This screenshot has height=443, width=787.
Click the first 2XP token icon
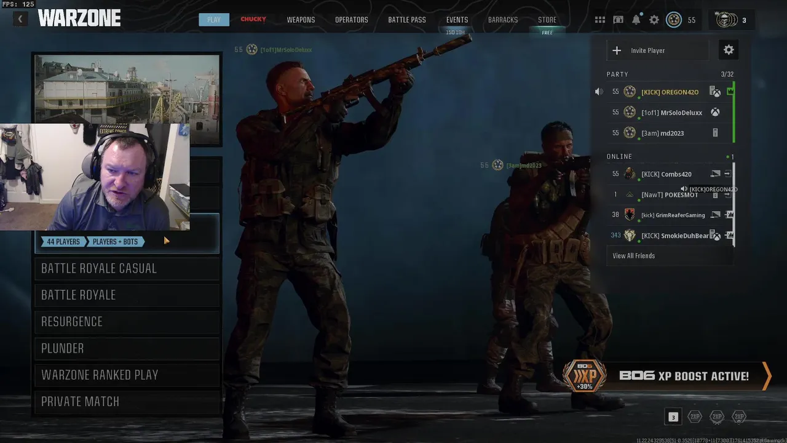click(695, 417)
